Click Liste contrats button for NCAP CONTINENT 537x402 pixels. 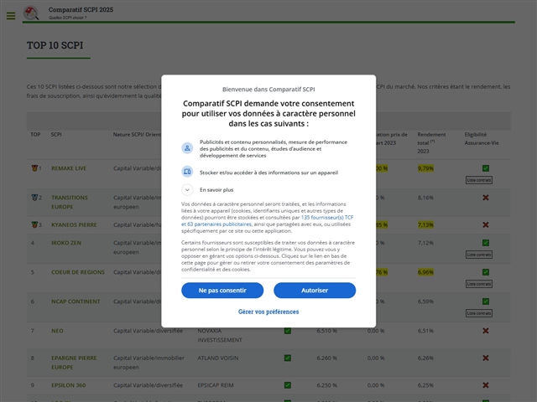(x=479, y=313)
